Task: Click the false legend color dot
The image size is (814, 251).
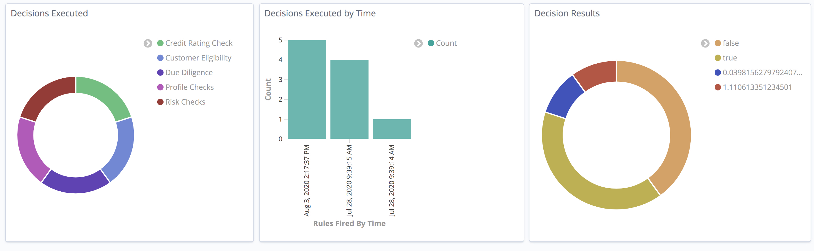Action: [718, 43]
